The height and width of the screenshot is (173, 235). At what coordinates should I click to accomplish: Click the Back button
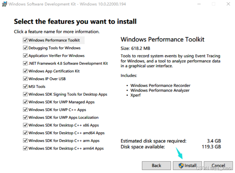pos(156,166)
